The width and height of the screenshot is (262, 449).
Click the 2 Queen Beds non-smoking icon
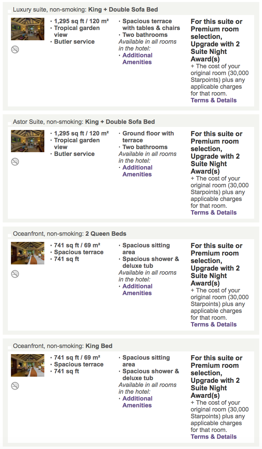(x=15, y=274)
